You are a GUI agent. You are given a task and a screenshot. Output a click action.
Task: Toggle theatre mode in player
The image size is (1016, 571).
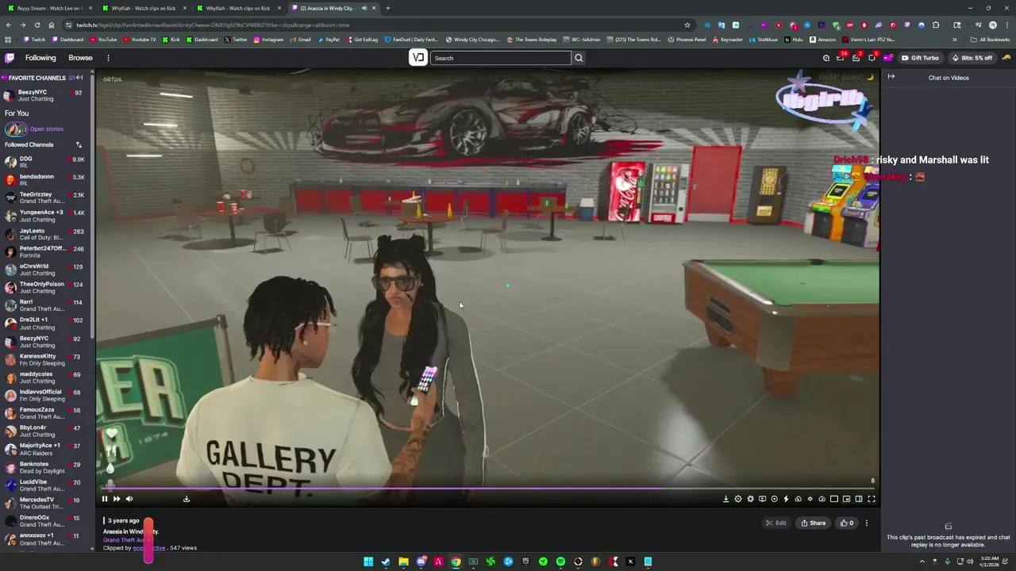click(834, 499)
